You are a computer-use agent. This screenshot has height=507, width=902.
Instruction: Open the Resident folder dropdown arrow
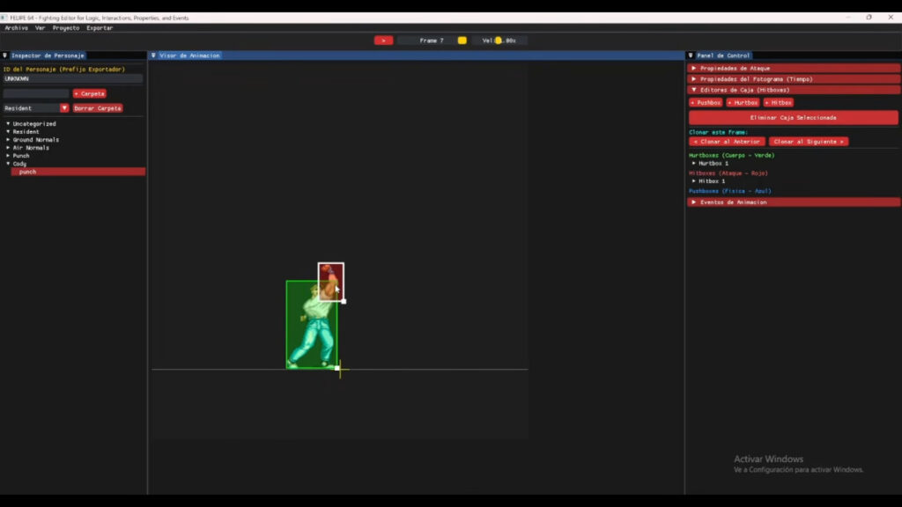click(x=63, y=108)
